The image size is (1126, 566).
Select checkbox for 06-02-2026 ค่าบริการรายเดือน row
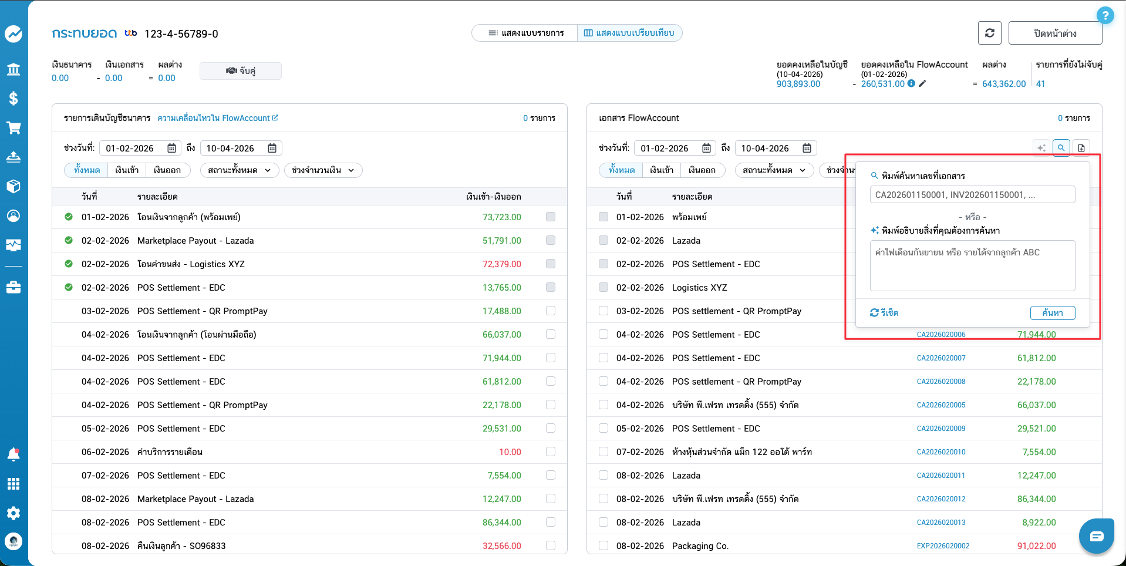click(x=550, y=452)
